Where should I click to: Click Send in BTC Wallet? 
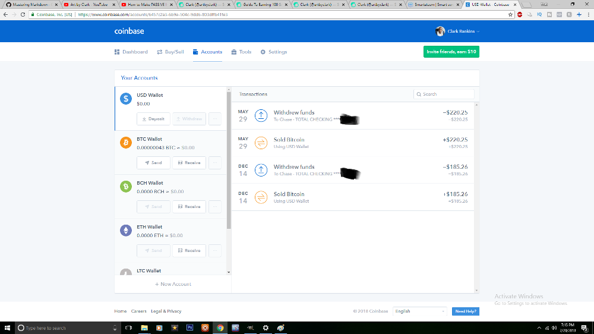pos(153,163)
